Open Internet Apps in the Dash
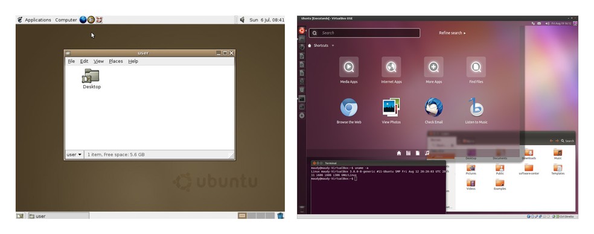The width and height of the screenshot is (594, 234). pyautogui.click(x=391, y=71)
